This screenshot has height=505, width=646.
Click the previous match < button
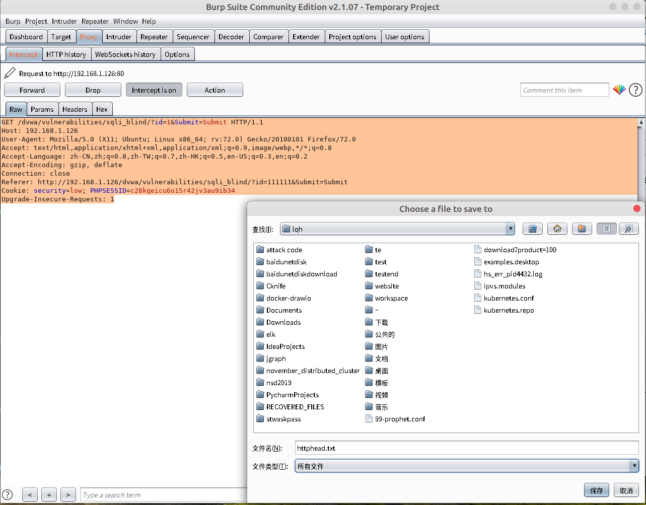pos(30,494)
